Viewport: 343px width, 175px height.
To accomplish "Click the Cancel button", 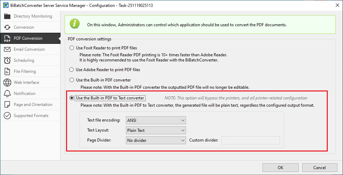I will click(x=319, y=168).
